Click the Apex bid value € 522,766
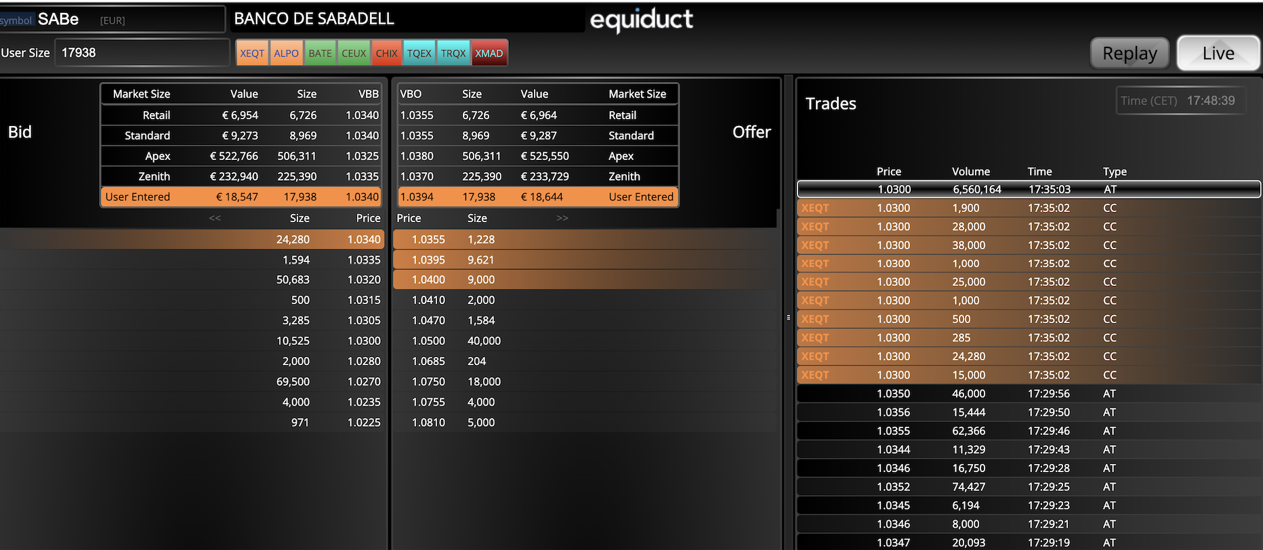The height and width of the screenshot is (550, 1263). coord(234,156)
